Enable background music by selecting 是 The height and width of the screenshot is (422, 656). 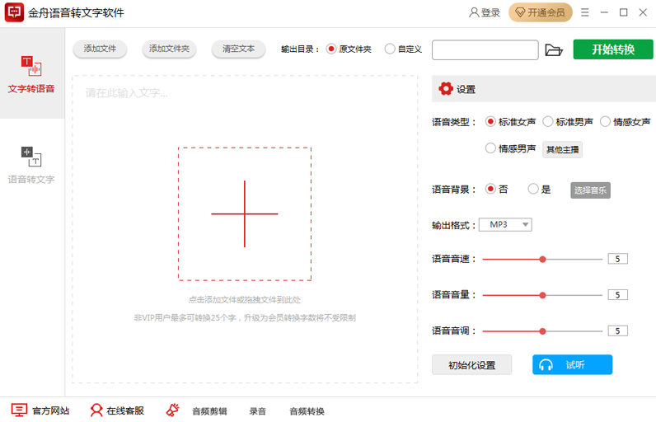point(533,189)
